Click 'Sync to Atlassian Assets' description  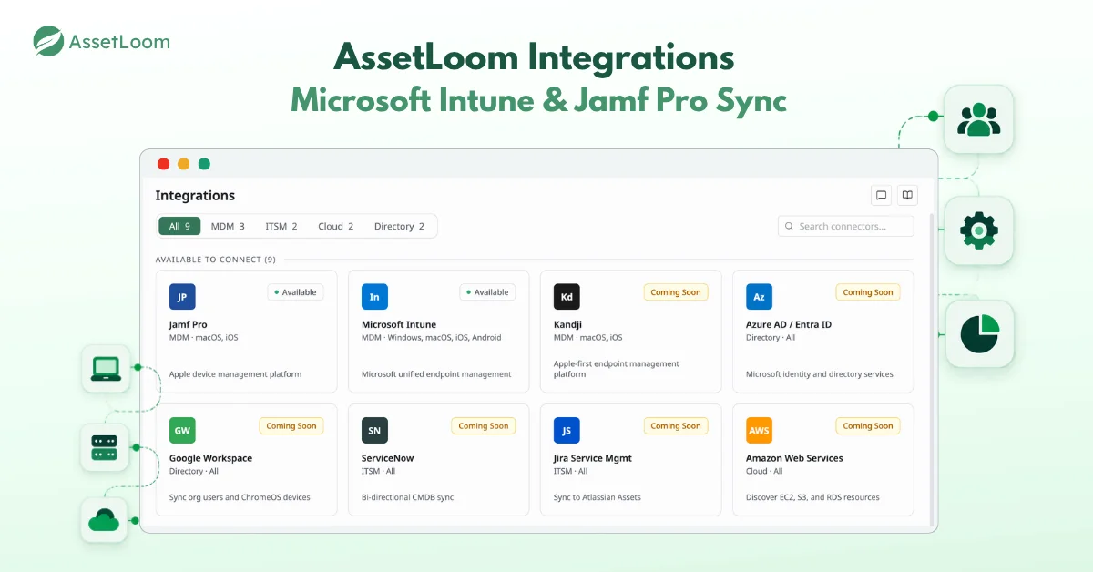(x=598, y=497)
